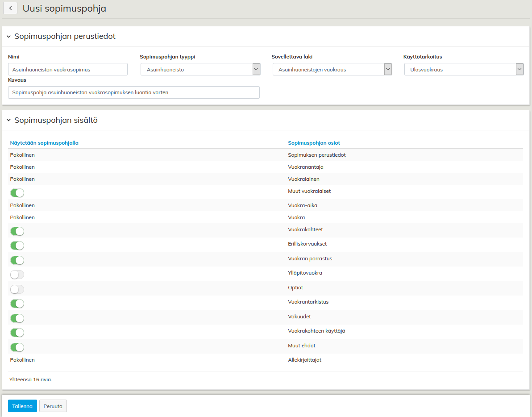Disable the Vuokrakohteet toggle
The image size is (532, 417).
17,231
